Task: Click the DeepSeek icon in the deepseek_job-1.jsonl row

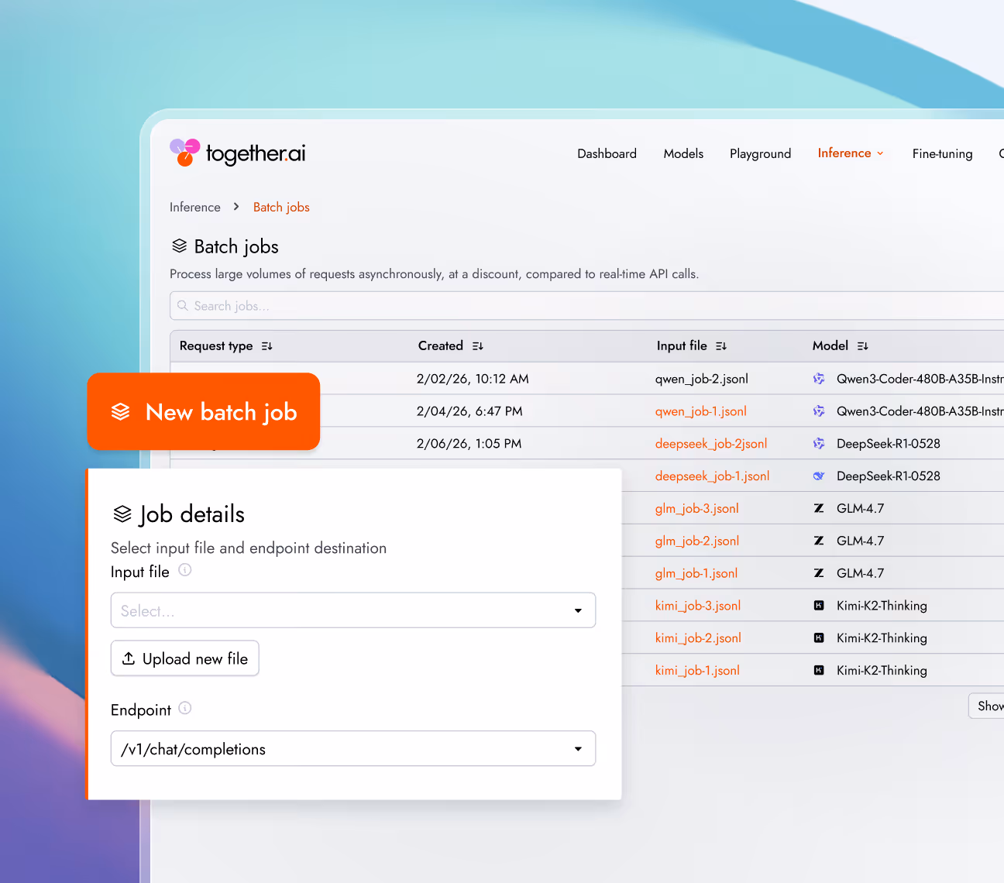Action: click(819, 476)
